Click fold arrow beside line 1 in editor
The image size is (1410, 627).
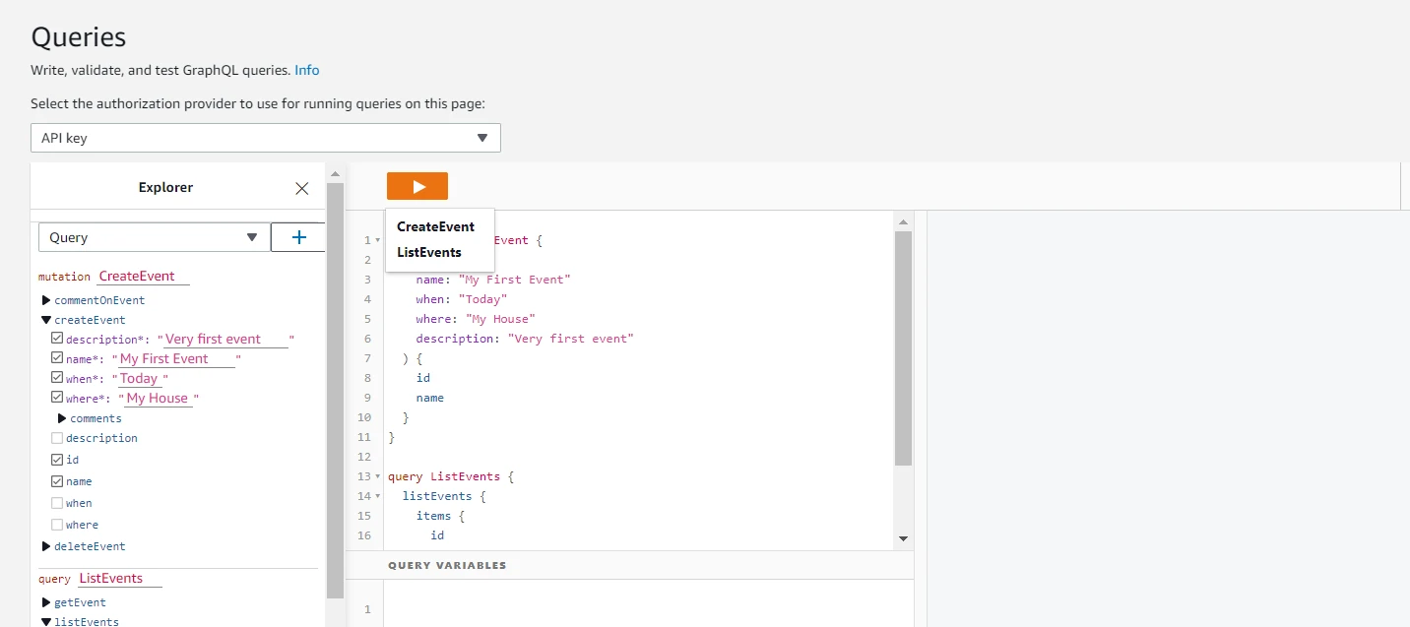378,240
